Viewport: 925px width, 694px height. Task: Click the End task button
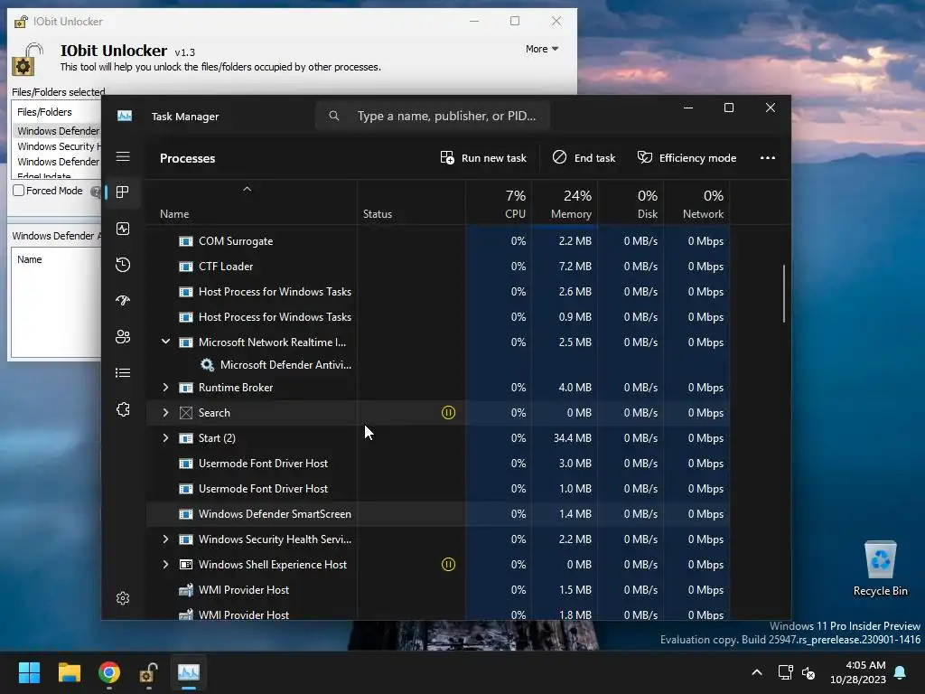(x=584, y=157)
